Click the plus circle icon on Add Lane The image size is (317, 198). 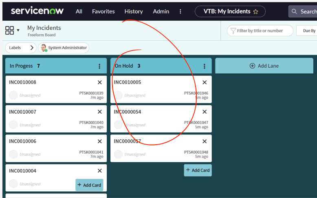(x=252, y=66)
